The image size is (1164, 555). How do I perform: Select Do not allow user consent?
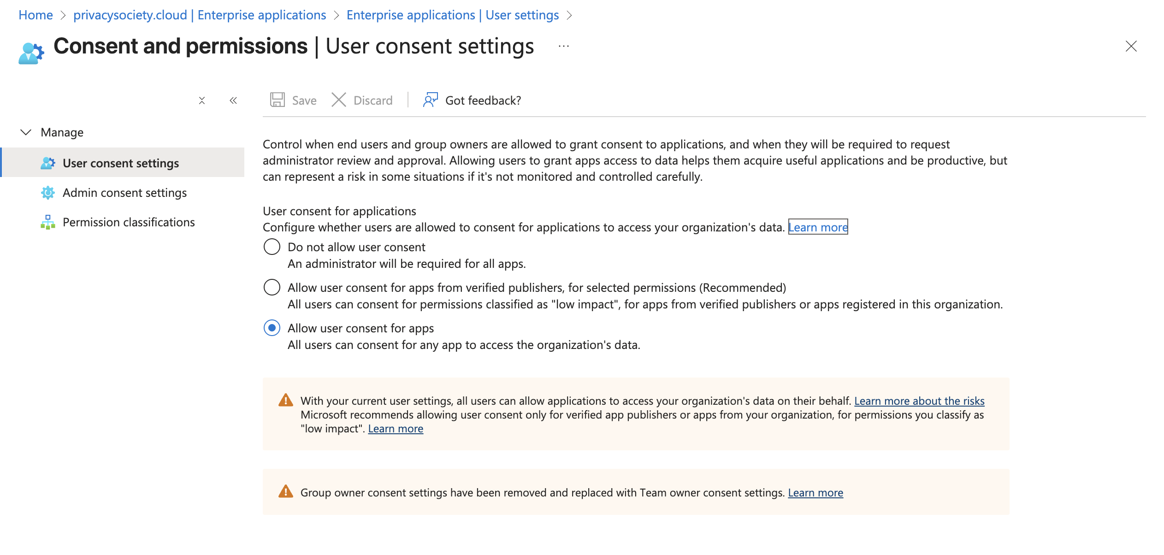click(272, 247)
